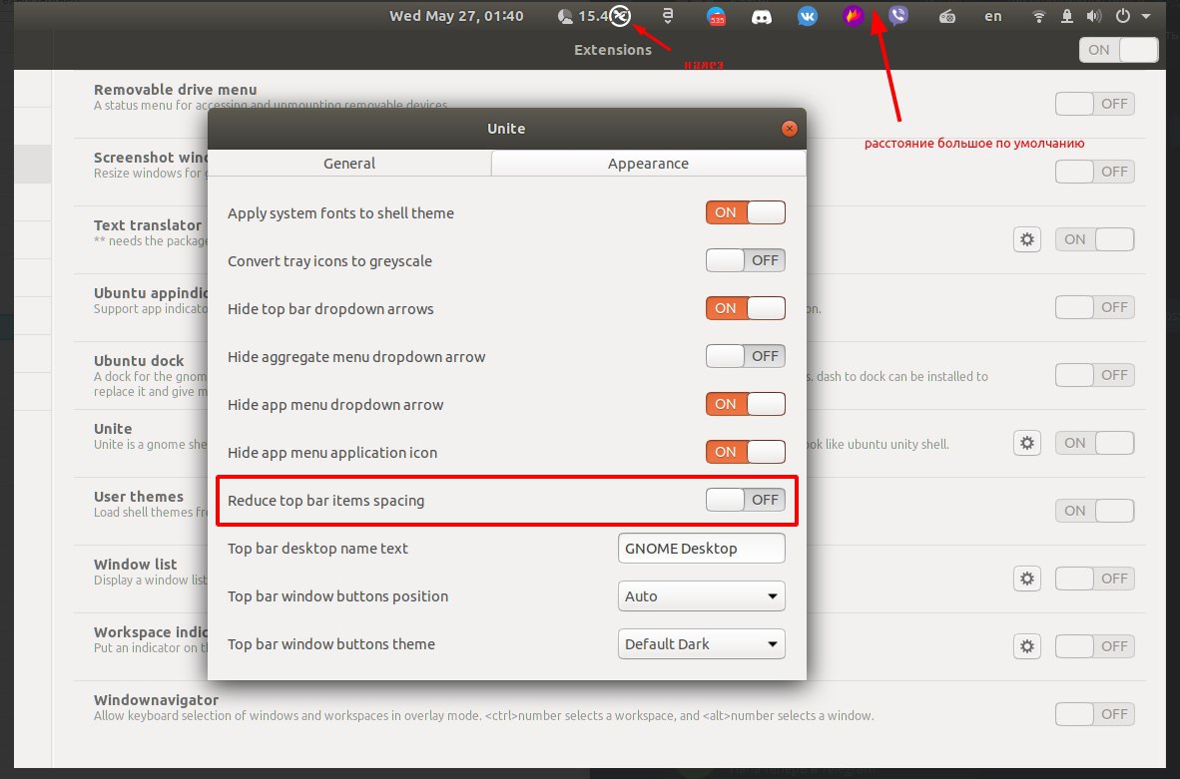Open the Viber tray icon
Image resolution: width=1180 pixels, height=779 pixels.
[897, 16]
